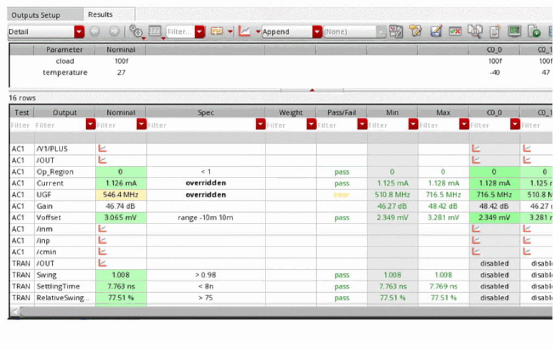Viewport: 553px width, 350px height.
Task: Open the Min column filter dropdown
Action: 413,124
